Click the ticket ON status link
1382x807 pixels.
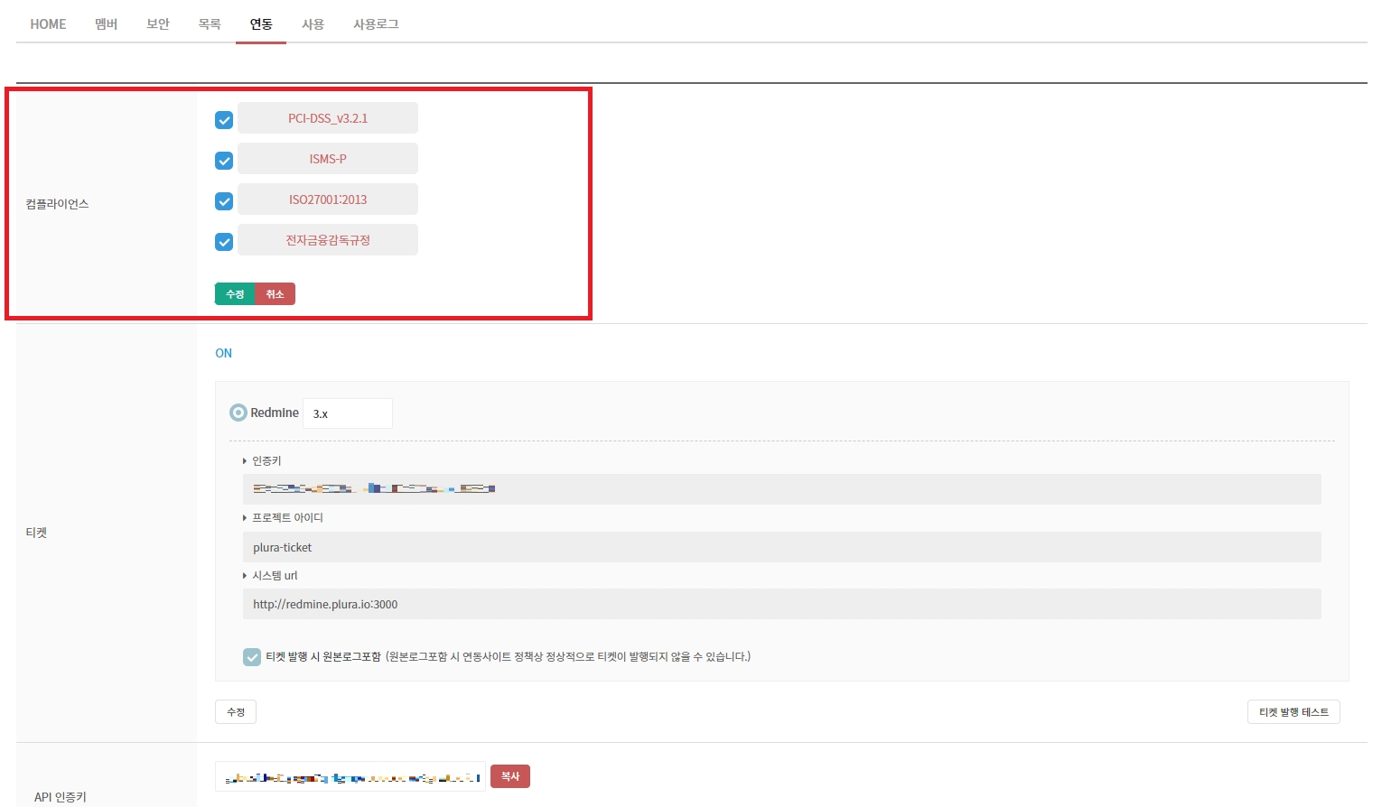224,353
